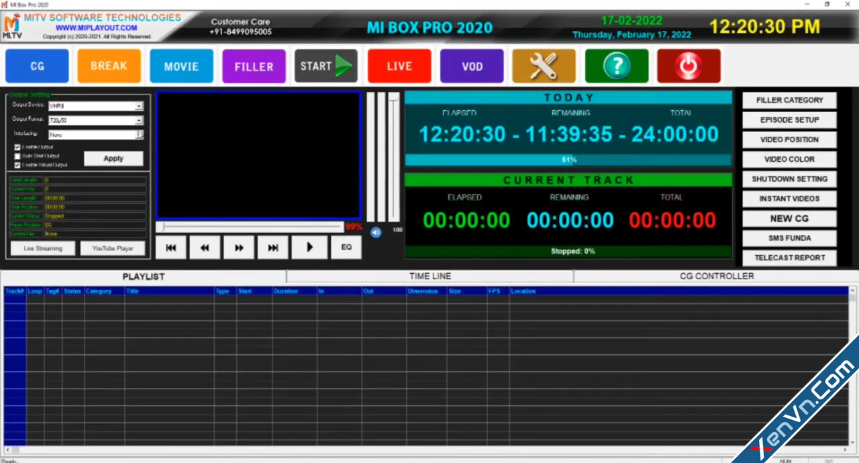Open help with the question mark icon
Image resolution: width=859 pixels, height=463 pixels.
pyautogui.click(x=617, y=66)
